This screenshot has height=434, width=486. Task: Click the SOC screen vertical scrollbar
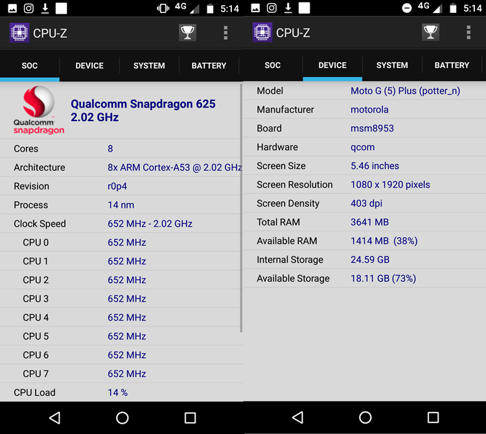coord(241,207)
